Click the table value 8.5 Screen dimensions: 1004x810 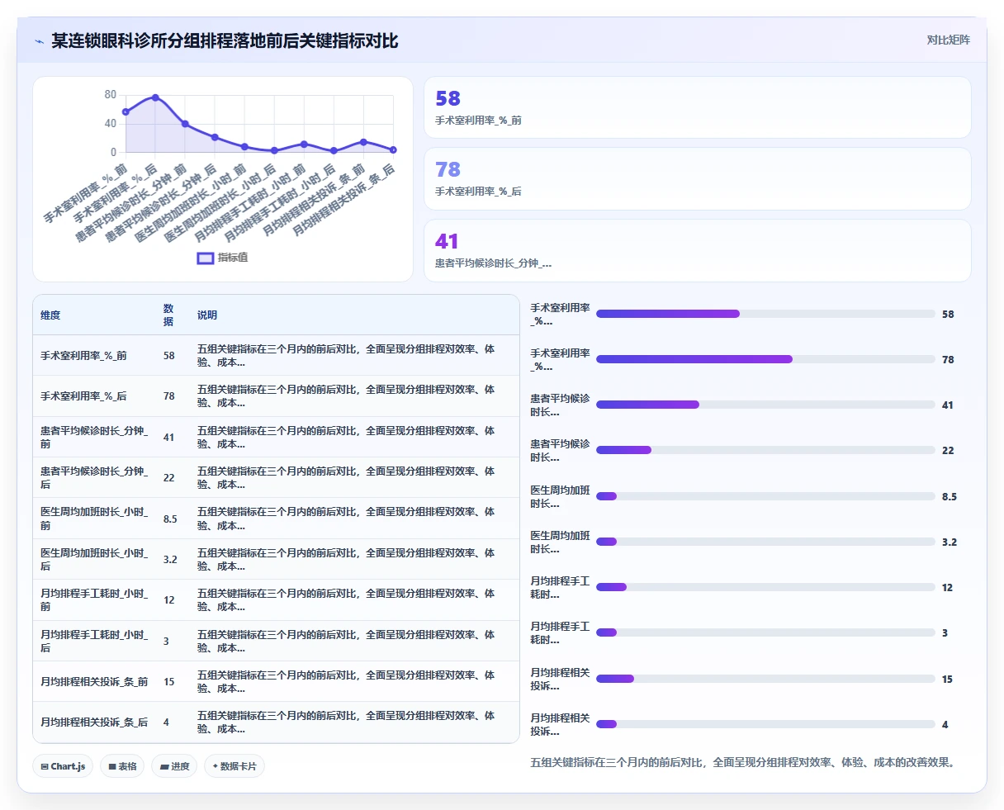(170, 519)
